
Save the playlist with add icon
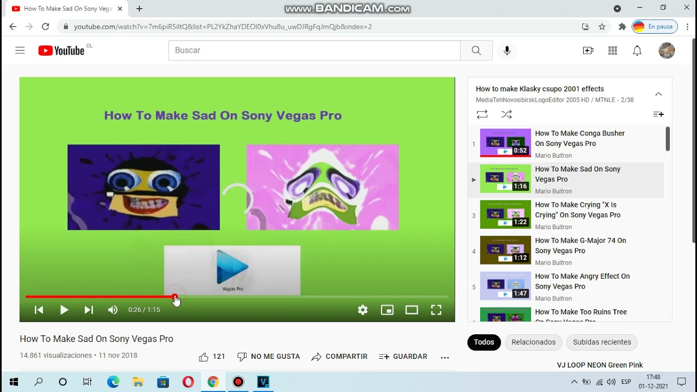coord(658,114)
